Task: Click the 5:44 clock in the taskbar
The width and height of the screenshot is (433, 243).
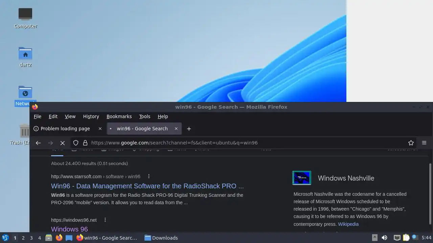Action: (x=426, y=238)
